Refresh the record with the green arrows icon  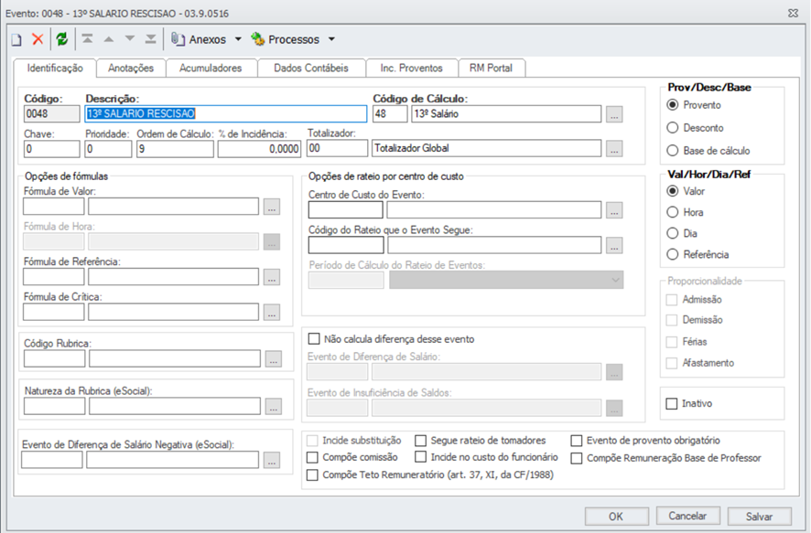pyautogui.click(x=62, y=39)
